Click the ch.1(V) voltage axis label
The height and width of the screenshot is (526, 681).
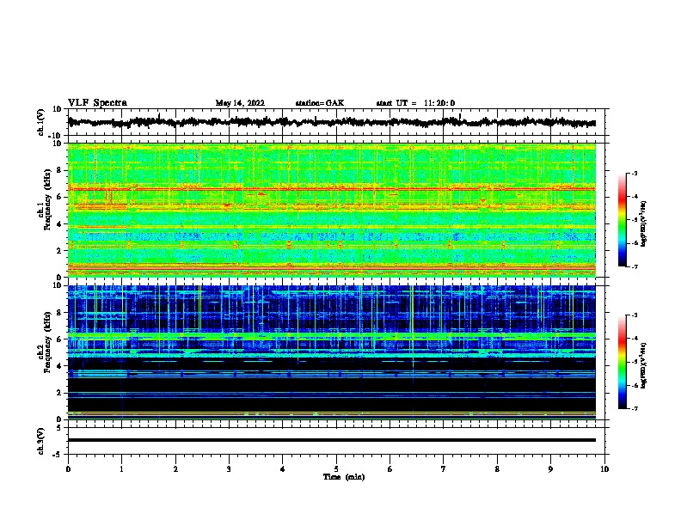tap(41, 122)
